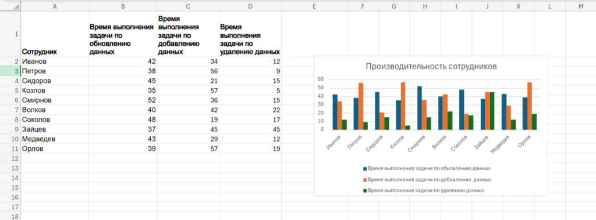Click header cell about добавлению данных
Image resolution: width=596 pixels, height=220 pixels.
[x=188, y=34]
